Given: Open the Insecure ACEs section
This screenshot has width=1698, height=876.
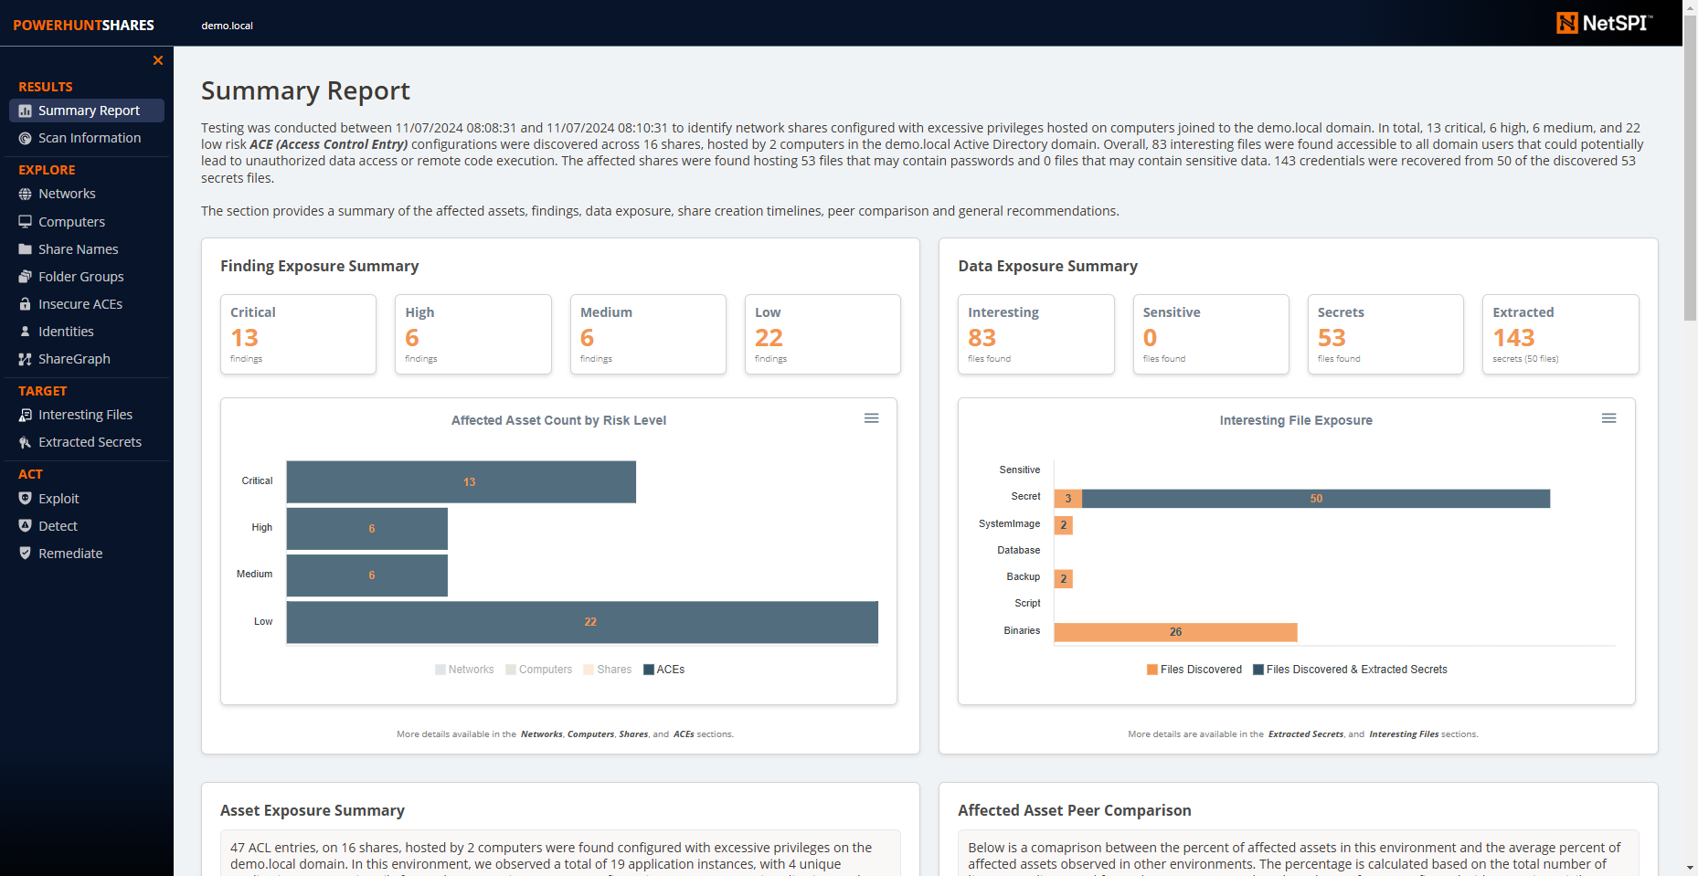Looking at the screenshot, I should 80,303.
